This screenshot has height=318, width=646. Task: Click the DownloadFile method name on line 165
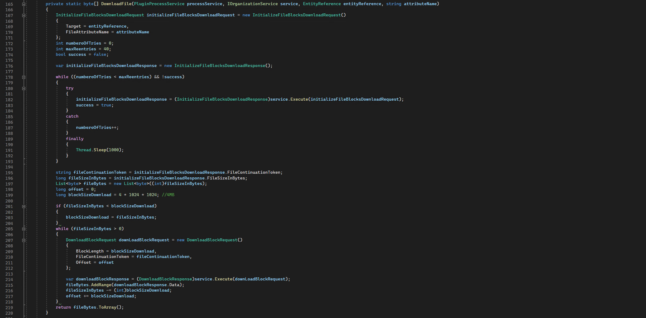(x=116, y=4)
